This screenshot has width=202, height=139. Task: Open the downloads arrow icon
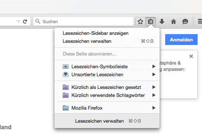click(162, 21)
